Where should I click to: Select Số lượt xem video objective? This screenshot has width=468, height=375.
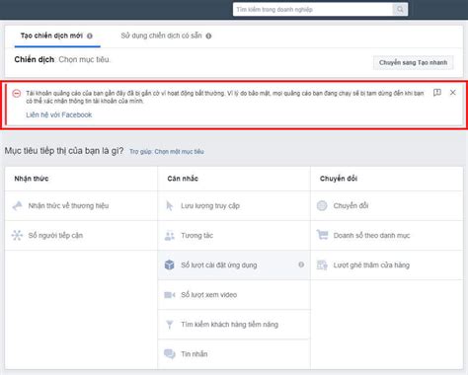click(x=234, y=295)
